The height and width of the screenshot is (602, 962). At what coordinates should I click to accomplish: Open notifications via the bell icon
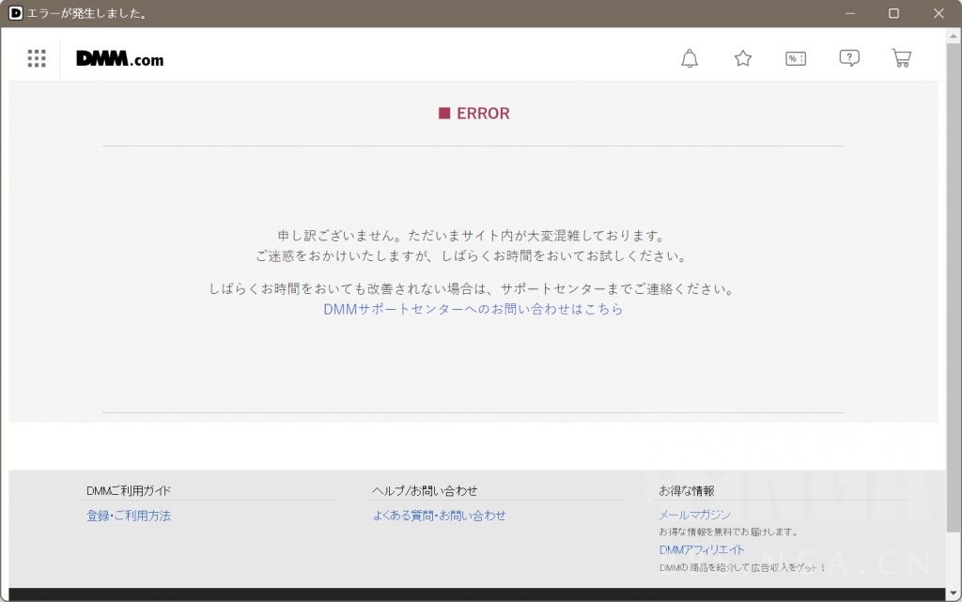689,57
